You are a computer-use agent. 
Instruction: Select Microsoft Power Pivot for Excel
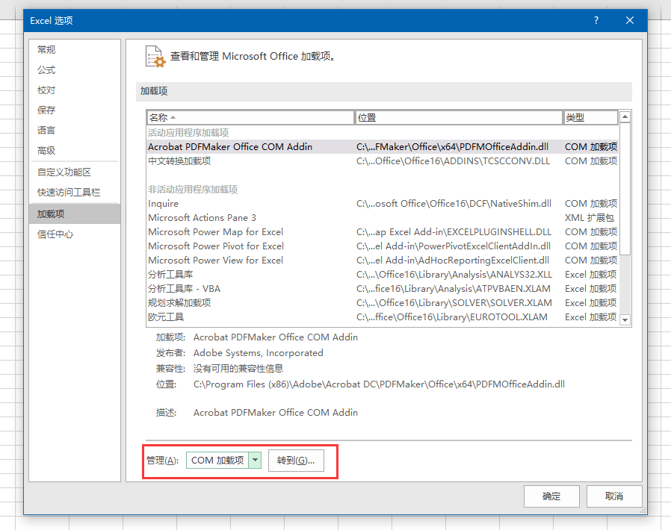(x=382, y=246)
